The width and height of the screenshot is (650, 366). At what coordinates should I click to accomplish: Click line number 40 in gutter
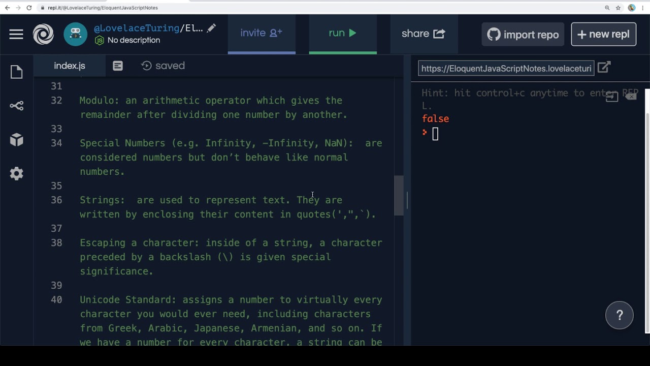pos(56,299)
